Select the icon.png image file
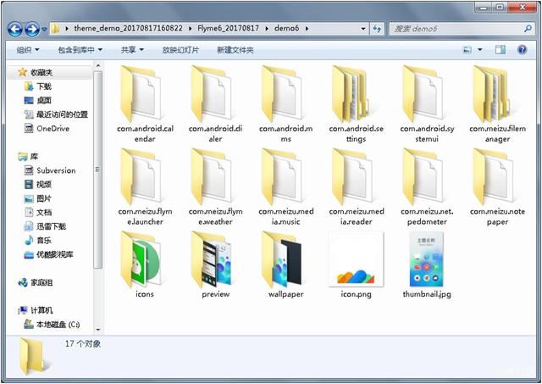Image resolution: width=542 pixels, height=384 pixels. click(x=357, y=264)
